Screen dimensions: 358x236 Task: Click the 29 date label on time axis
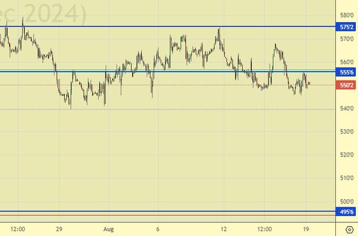coord(59,230)
